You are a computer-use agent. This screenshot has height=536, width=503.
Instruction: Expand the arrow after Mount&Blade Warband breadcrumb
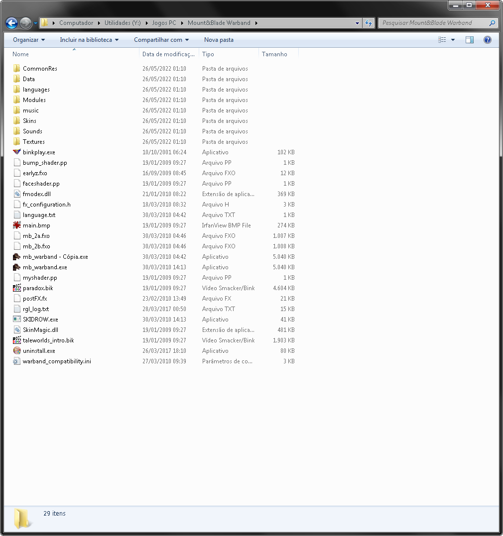(x=256, y=23)
